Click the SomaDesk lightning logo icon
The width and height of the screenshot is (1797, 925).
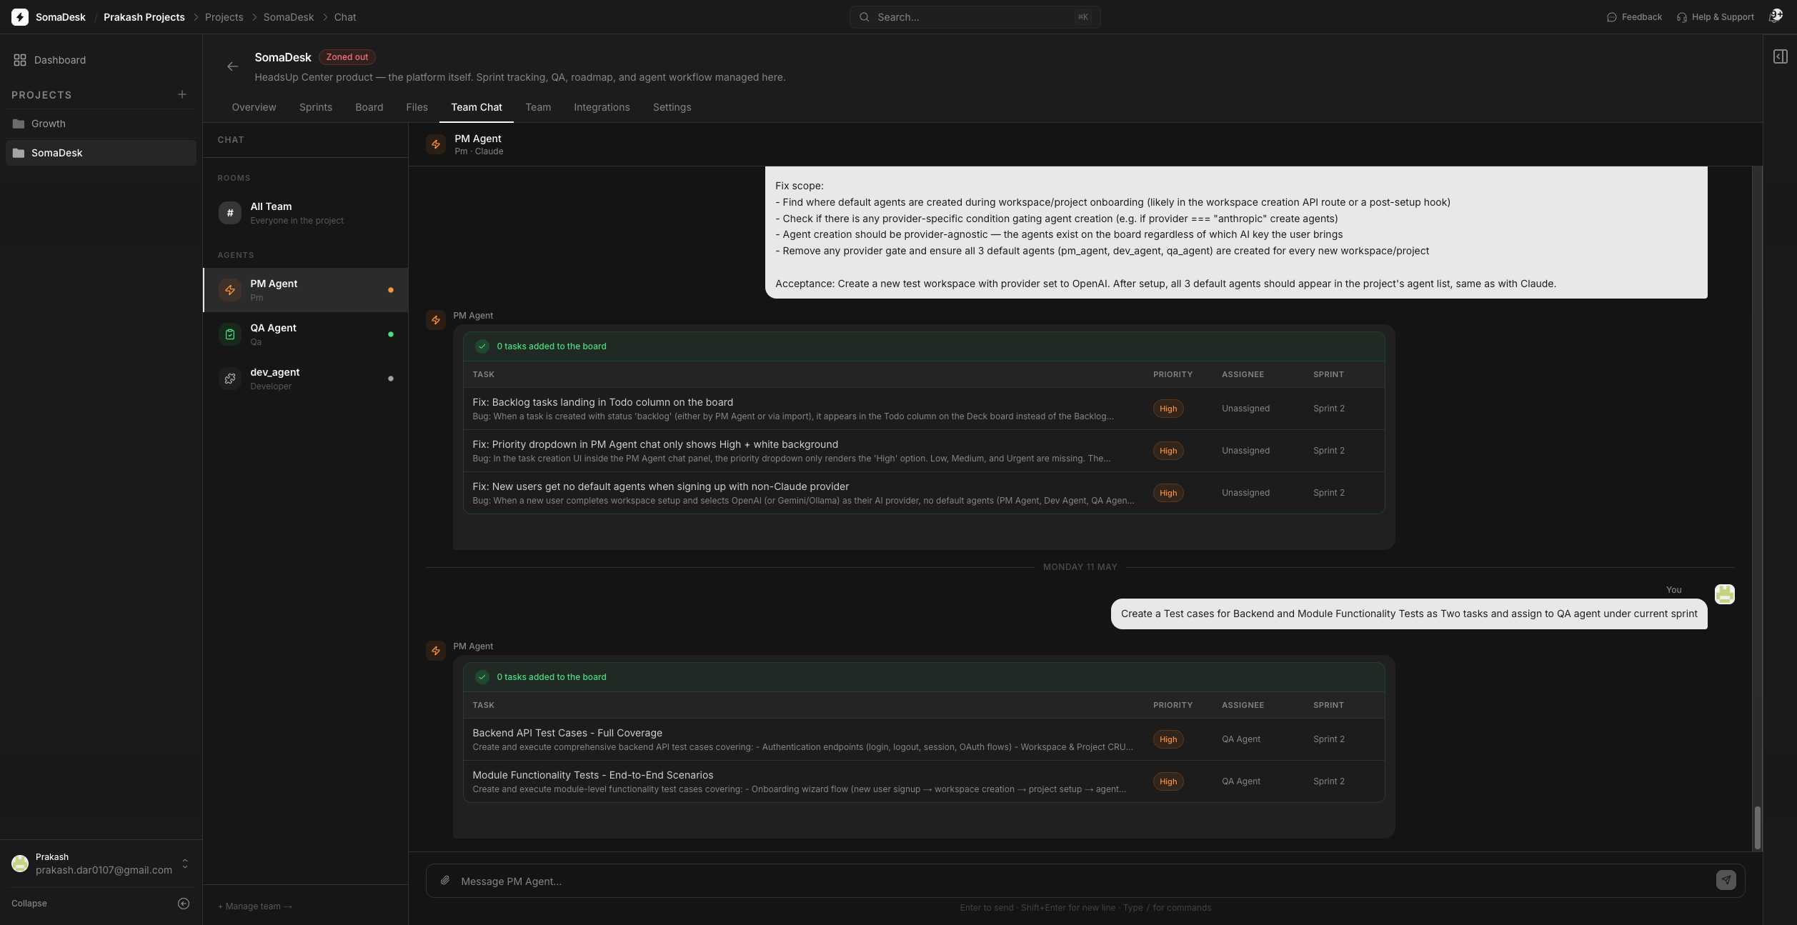click(x=20, y=17)
